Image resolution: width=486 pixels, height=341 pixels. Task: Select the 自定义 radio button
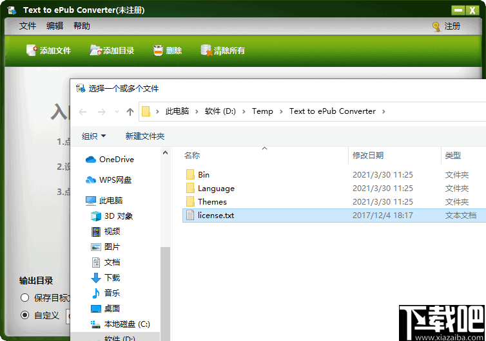[24, 315]
